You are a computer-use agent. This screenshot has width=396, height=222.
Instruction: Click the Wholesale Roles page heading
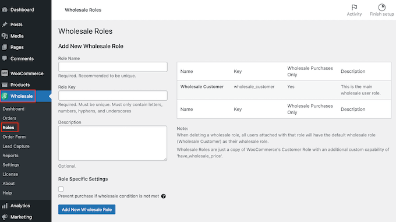(86, 31)
